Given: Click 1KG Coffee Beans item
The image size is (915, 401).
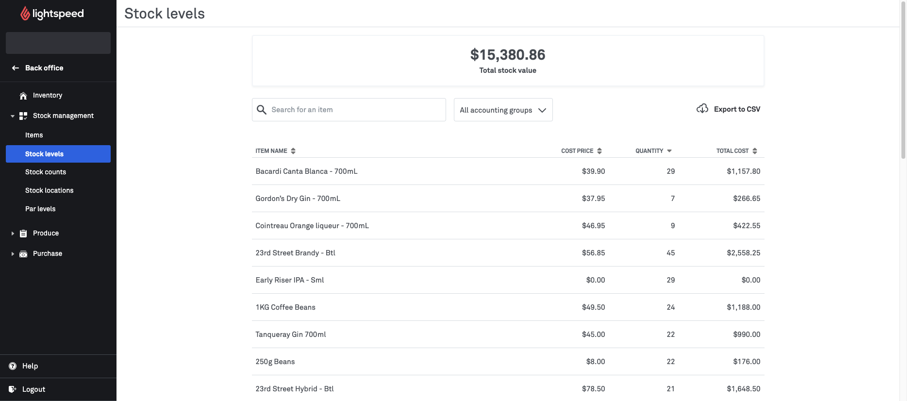Looking at the screenshot, I should click(x=285, y=307).
